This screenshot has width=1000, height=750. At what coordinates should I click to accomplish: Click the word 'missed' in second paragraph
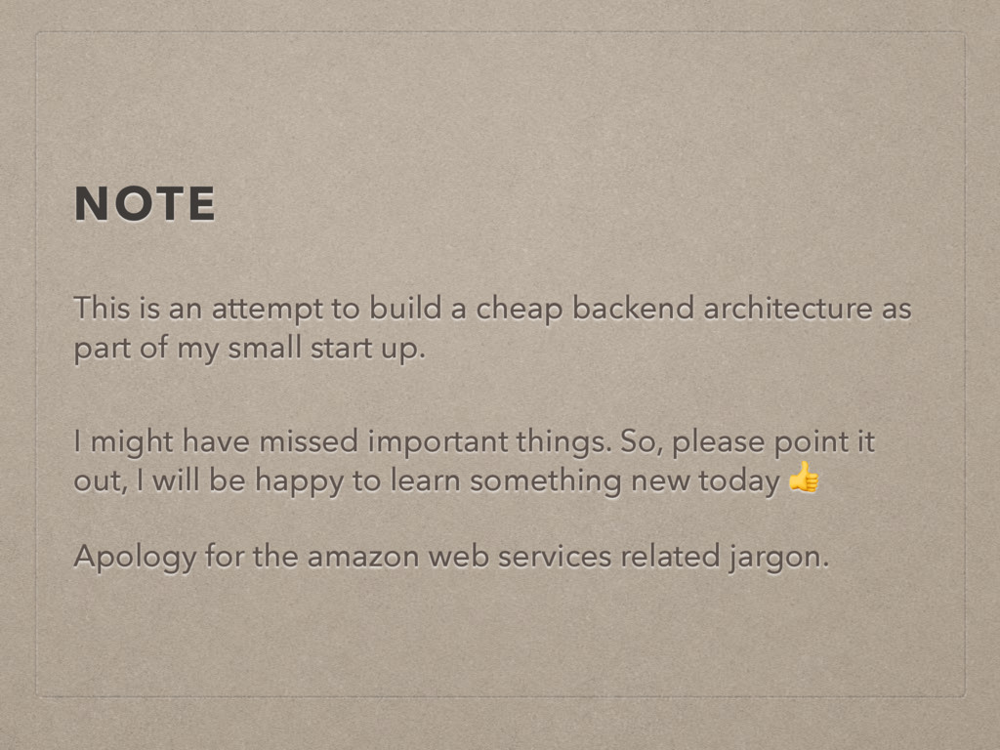tap(309, 442)
